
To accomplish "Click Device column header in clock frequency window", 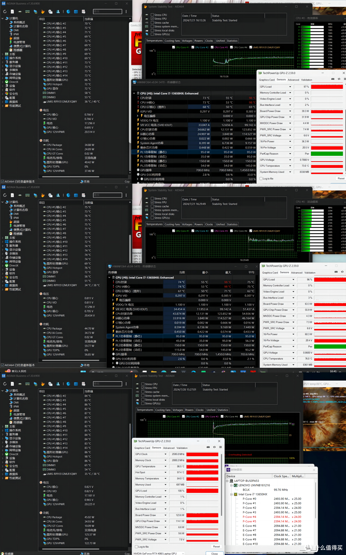I will point(249,476).
